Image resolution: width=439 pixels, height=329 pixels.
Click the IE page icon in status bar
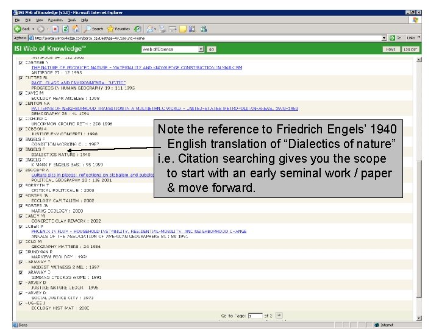pos(15,325)
